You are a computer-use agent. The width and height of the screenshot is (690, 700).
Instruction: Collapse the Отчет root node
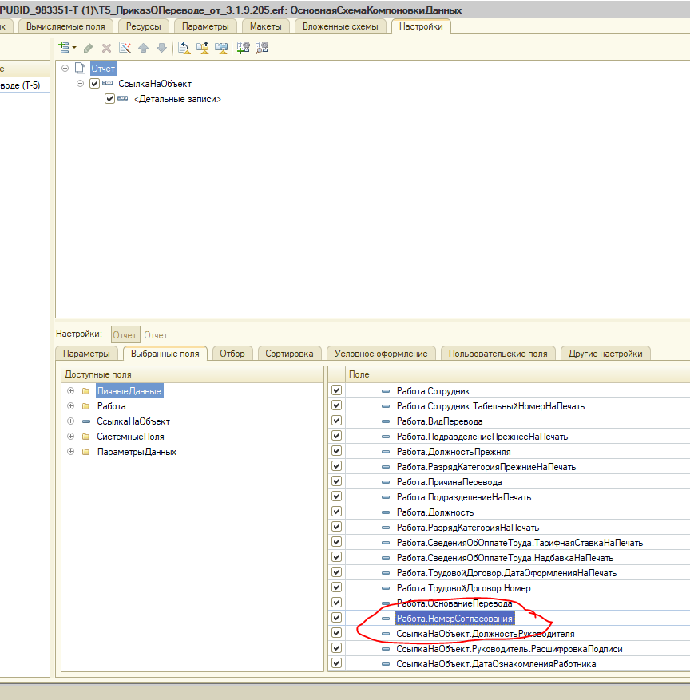[x=65, y=69]
